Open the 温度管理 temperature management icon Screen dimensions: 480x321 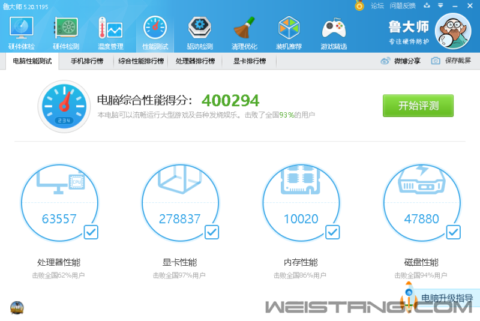pos(110,33)
